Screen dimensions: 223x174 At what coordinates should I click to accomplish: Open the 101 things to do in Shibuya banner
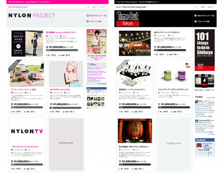click(205, 50)
